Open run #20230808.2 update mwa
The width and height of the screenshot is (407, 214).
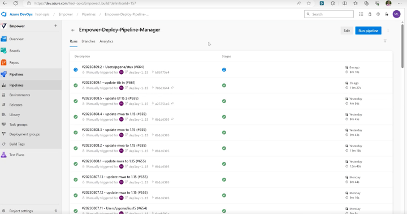point(114,145)
